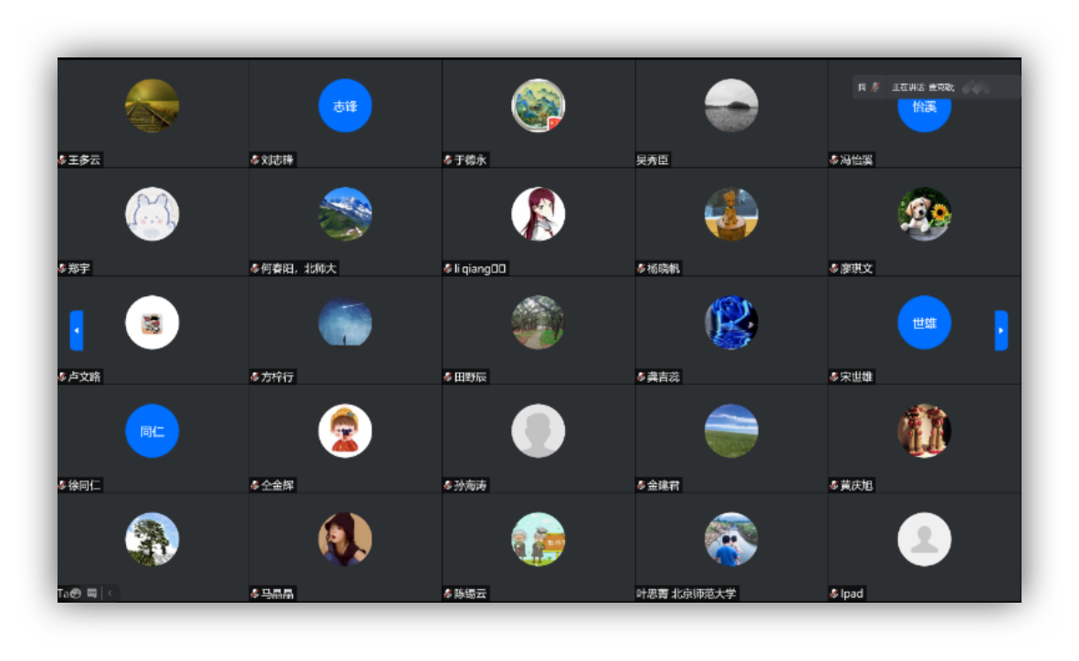Click the muted mic icon beside 刘志锋
The image size is (1079, 661).
pyautogui.click(x=255, y=160)
